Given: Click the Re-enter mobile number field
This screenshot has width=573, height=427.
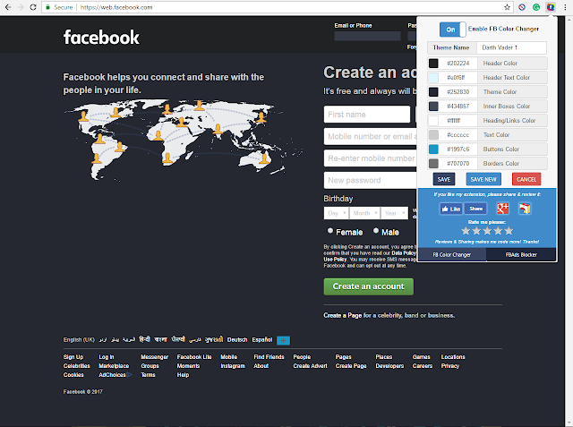Looking at the screenshot, I should click(x=370, y=158).
